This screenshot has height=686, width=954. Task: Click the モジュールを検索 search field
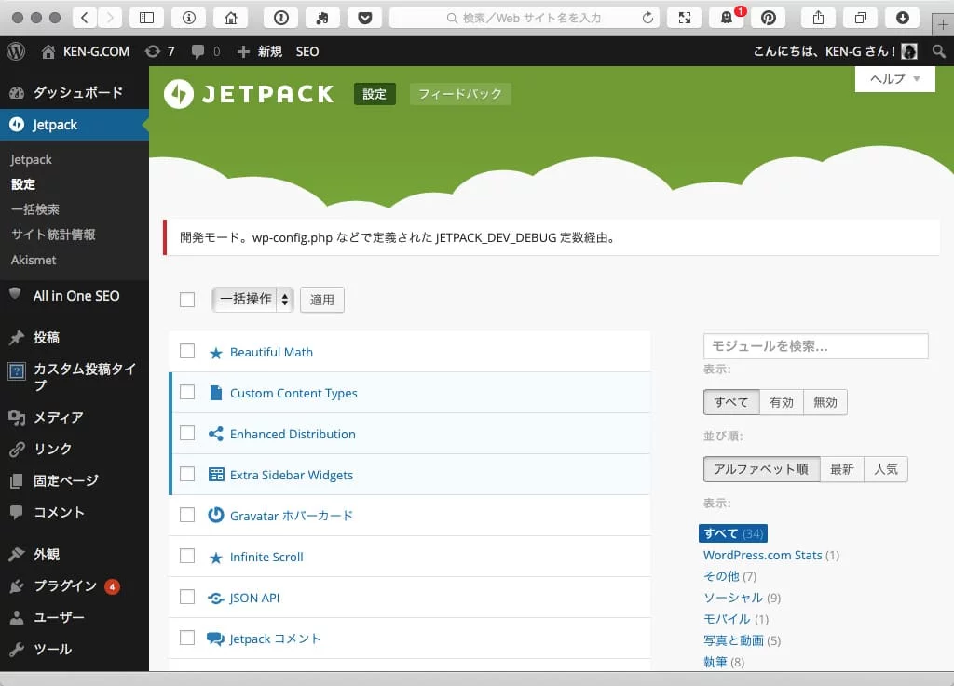coord(816,345)
